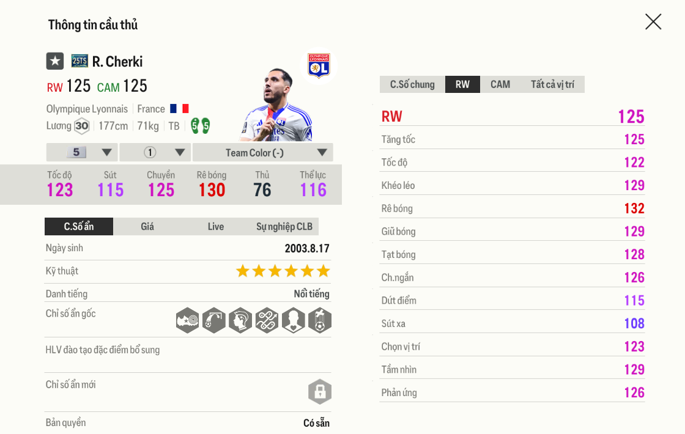This screenshot has width=685, height=434.
Task: Click the boot with target trait icon
Action: 187,320
